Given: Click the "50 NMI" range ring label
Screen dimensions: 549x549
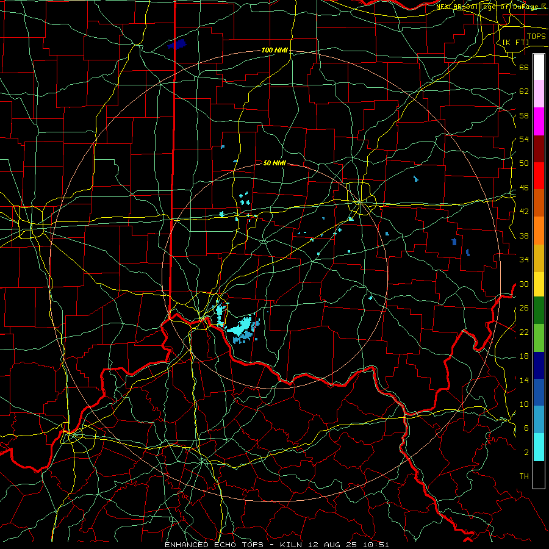Looking at the screenshot, I should coord(274,163).
